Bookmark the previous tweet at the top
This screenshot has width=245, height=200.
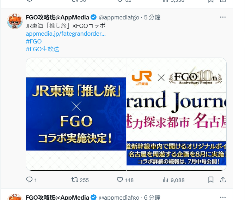[x=211, y=1]
